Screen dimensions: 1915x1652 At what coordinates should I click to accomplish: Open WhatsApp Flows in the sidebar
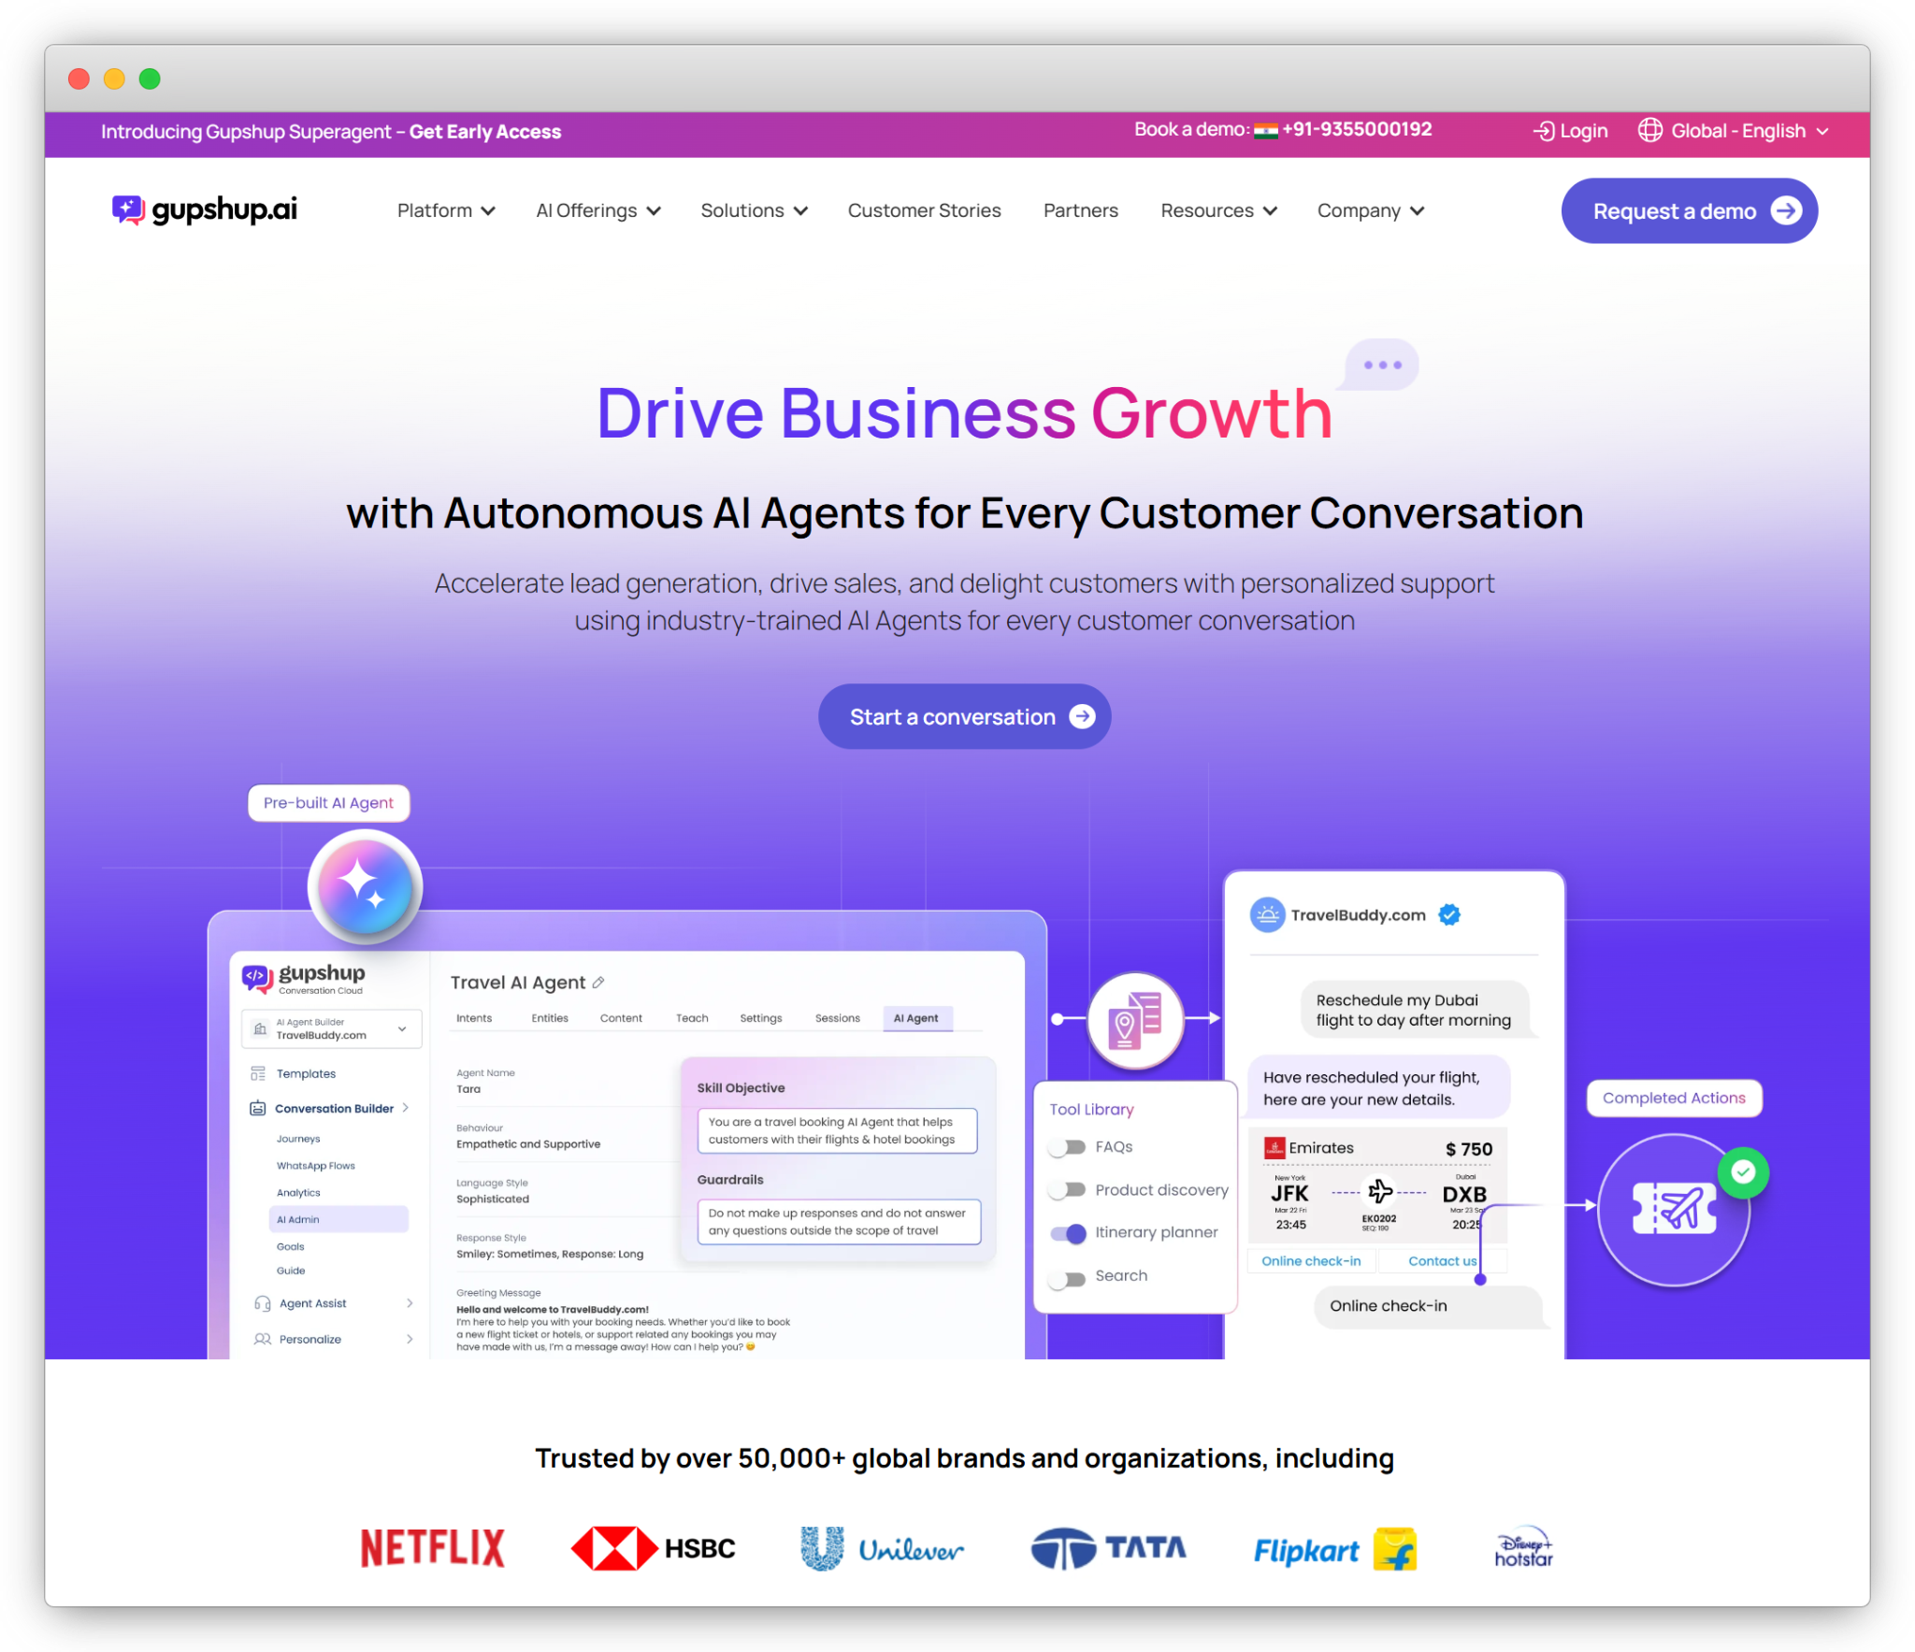(x=316, y=1166)
